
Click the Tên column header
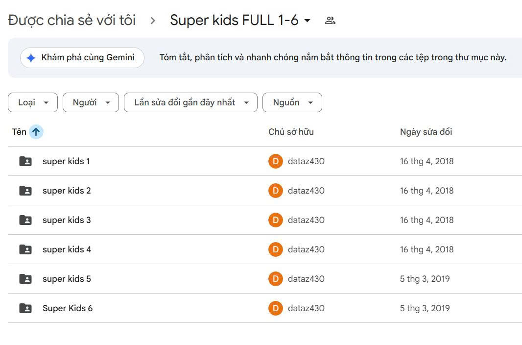19,132
